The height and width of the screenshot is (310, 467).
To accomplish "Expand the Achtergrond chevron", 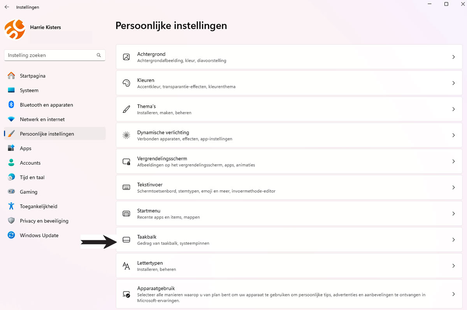I will point(453,57).
